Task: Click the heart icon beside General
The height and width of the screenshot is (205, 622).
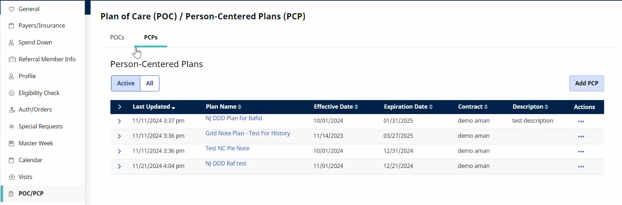Action: click(12, 9)
